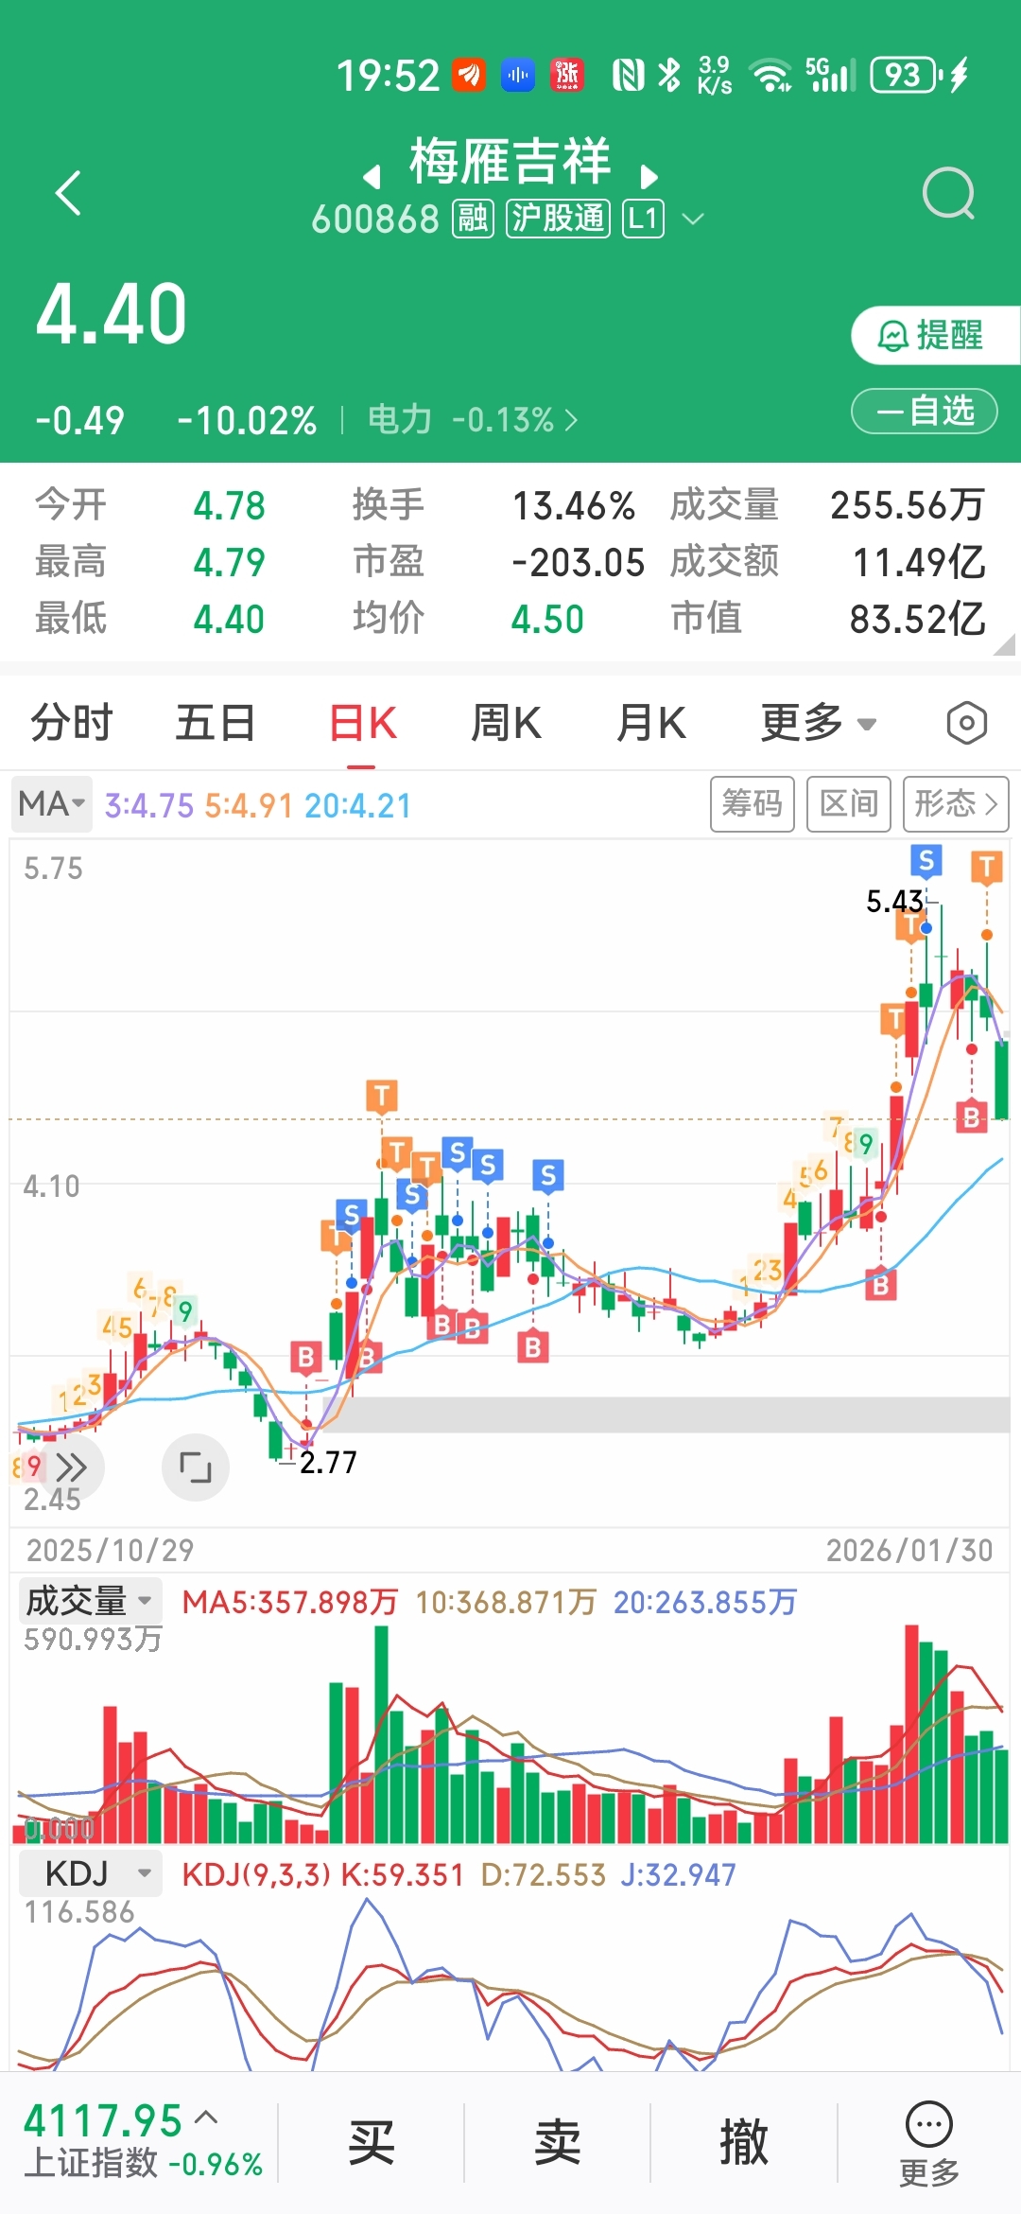The width and height of the screenshot is (1021, 2214).
Task: Go back with the left arrow icon
Action: click(x=68, y=194)
